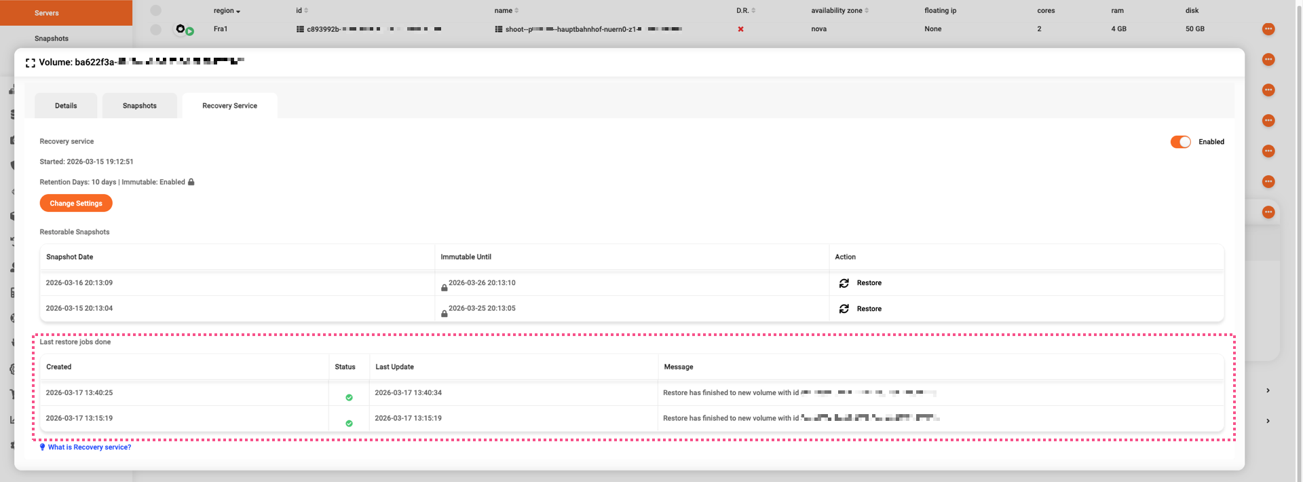
Task: Click the server ID starting with c893992b
Action: 323,29
